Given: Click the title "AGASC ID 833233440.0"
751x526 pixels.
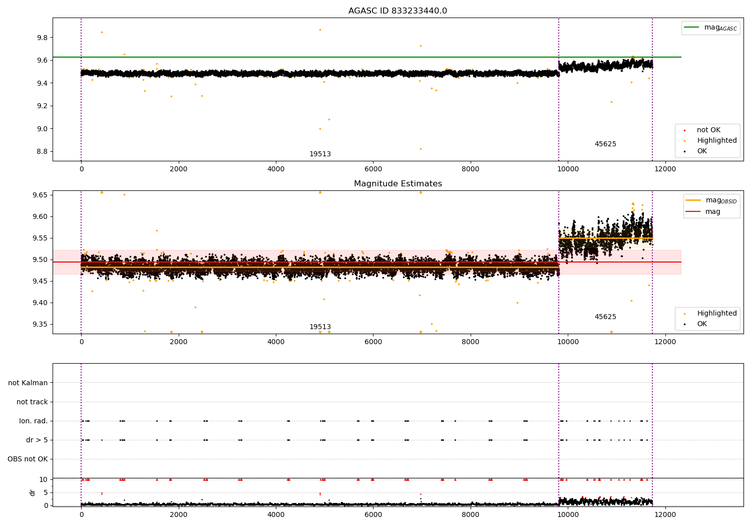Looking at the screenshot, I should tap(398, 11).
